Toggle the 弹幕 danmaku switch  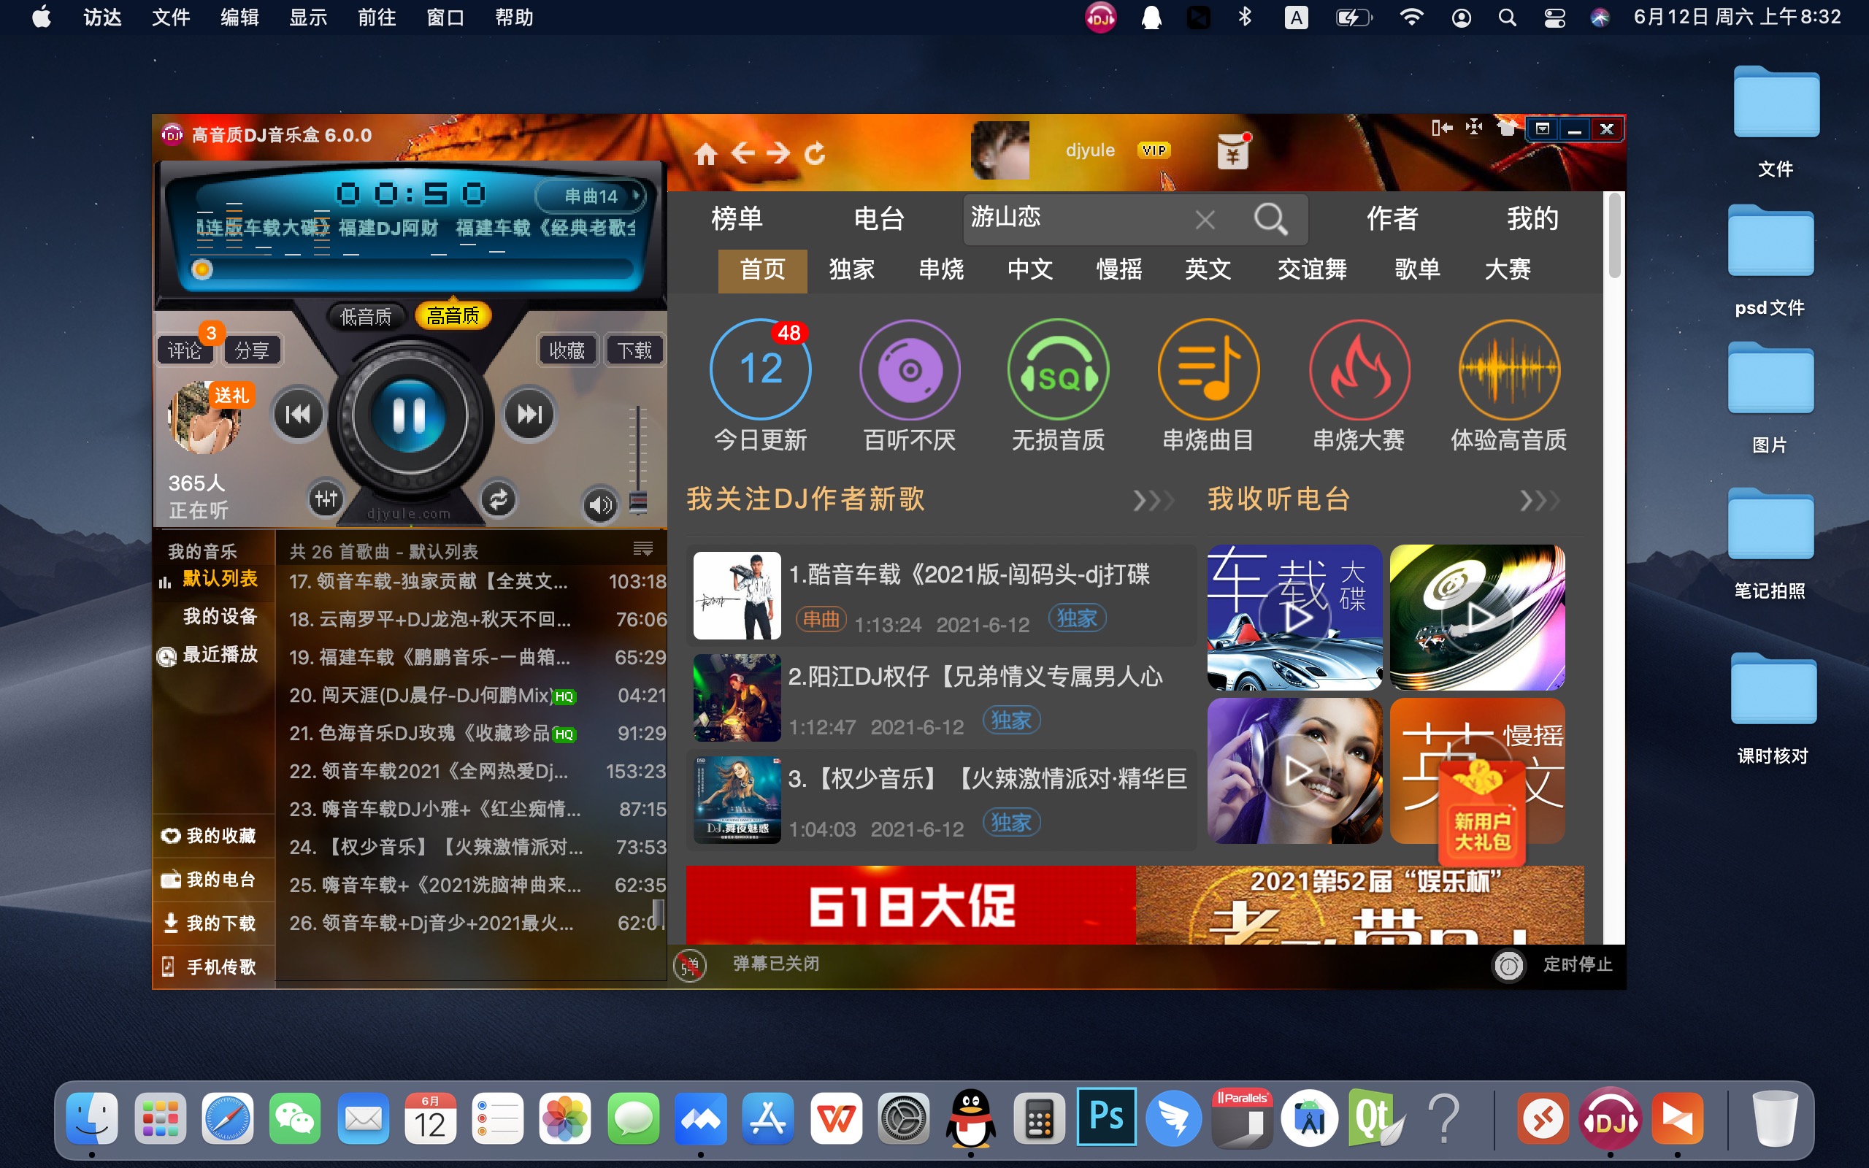pyautogui.click(x=690, y=965)
